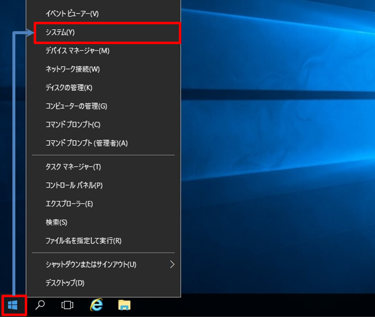The image size is (375, 317).
Task: Launch Internet Explorer from the taskbar
Action: (97, 305)
